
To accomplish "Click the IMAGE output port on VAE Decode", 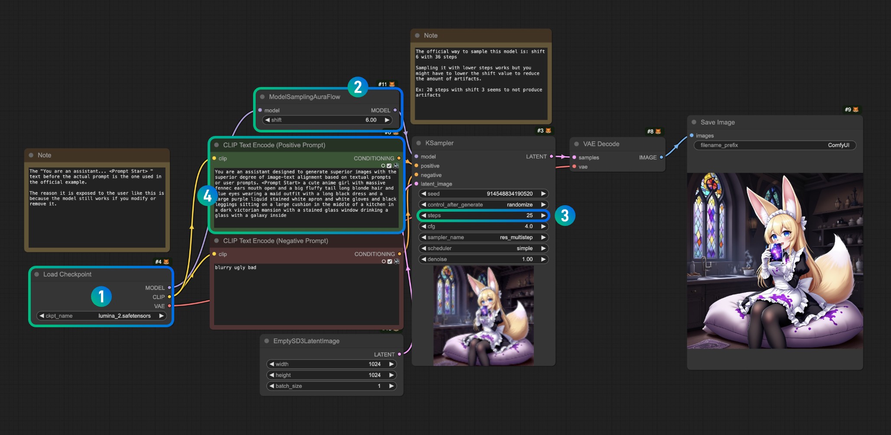I will [x=661, y=158].
